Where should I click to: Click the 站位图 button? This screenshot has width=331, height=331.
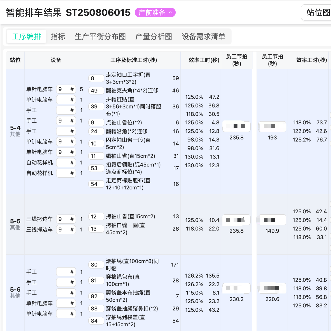pyautogui.click(x=318, y=12)
